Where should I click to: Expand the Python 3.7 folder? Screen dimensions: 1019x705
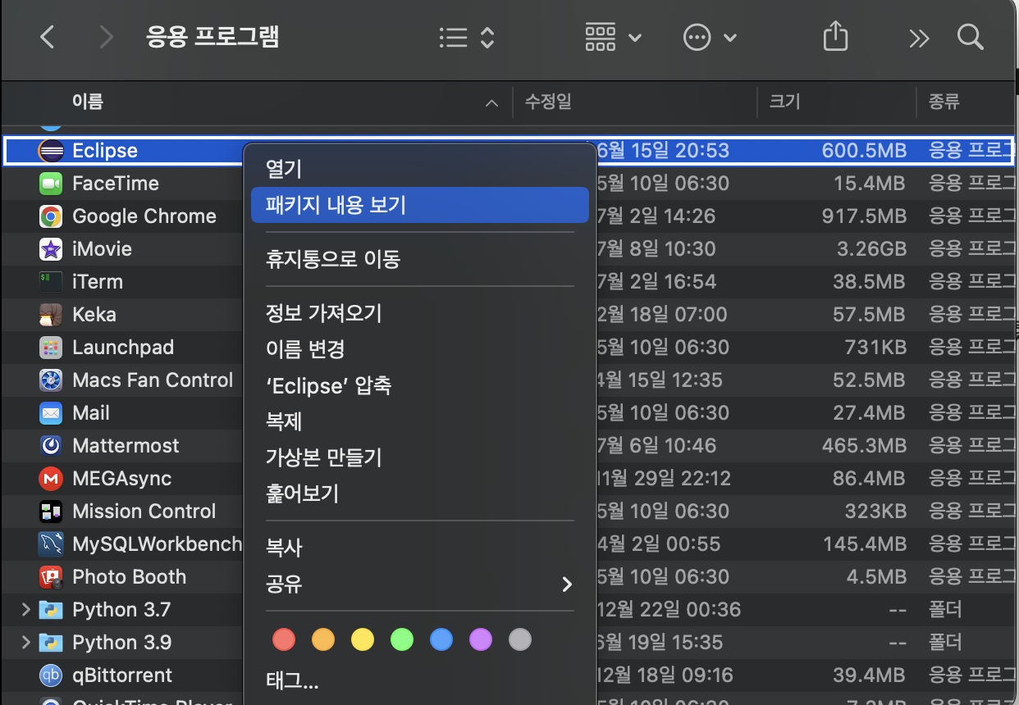click(x=25, y=610)
